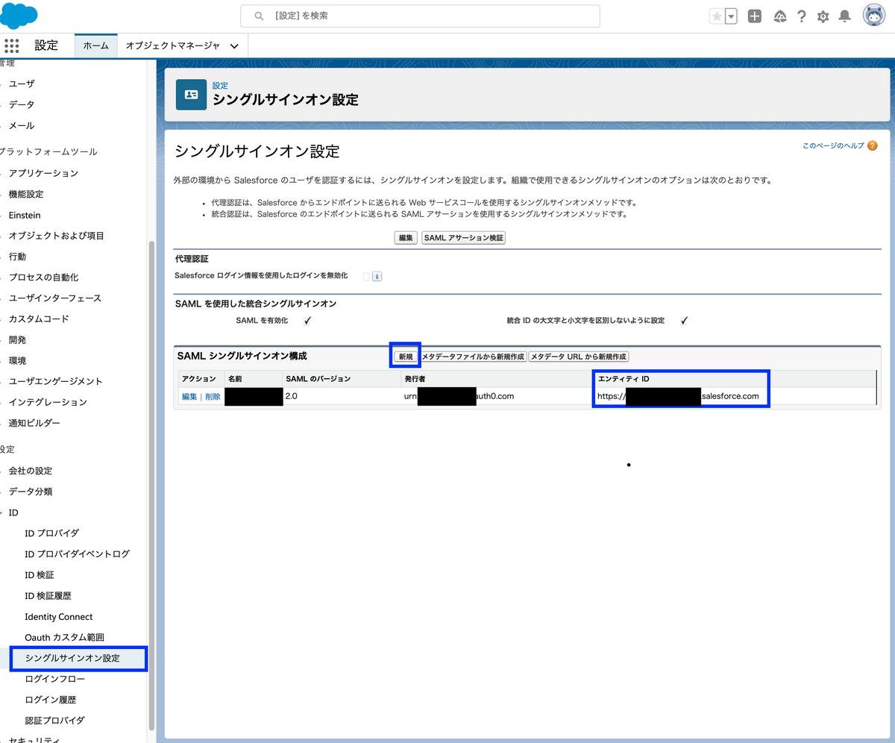
Task: Click メタデータ URL から新規作成 button
Action: coord(579,357)
